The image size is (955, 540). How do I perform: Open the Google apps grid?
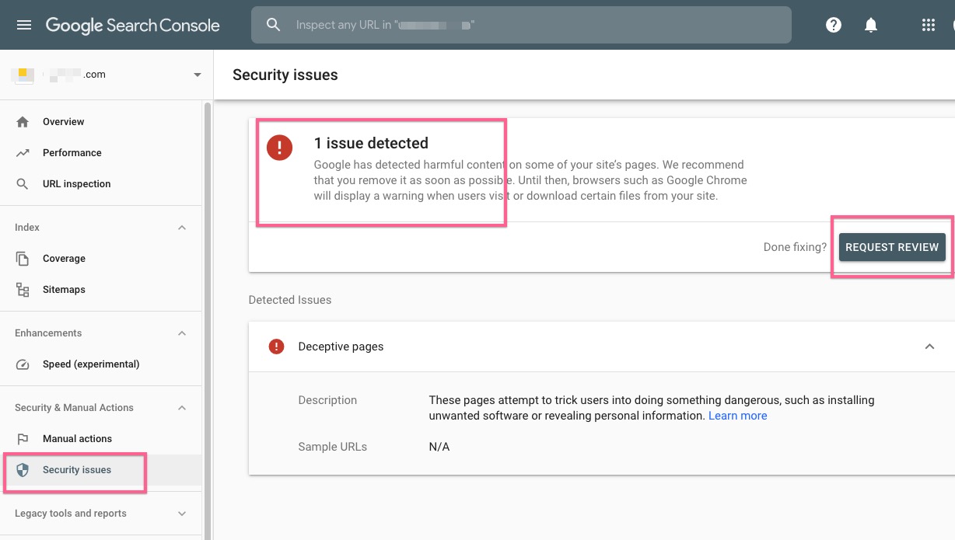(928, 25)
